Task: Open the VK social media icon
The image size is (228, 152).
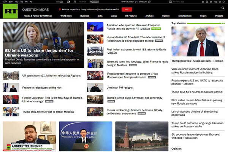Action: tap(215, 2)
